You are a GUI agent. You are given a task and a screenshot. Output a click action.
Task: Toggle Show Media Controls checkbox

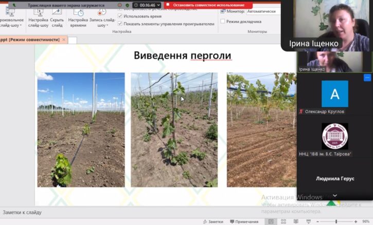click(x=120, y=24)
